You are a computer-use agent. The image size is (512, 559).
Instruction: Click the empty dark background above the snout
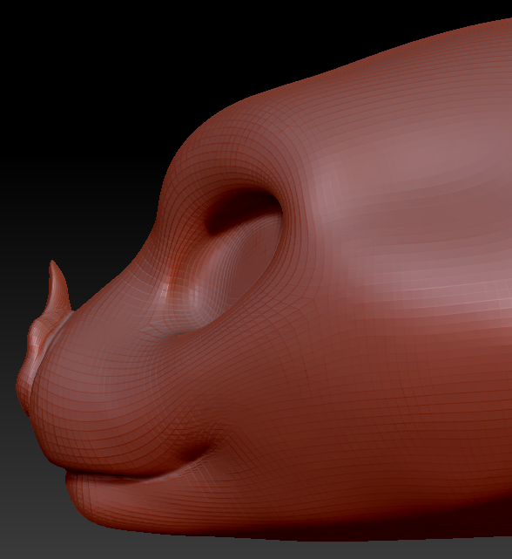pos(107,89)
